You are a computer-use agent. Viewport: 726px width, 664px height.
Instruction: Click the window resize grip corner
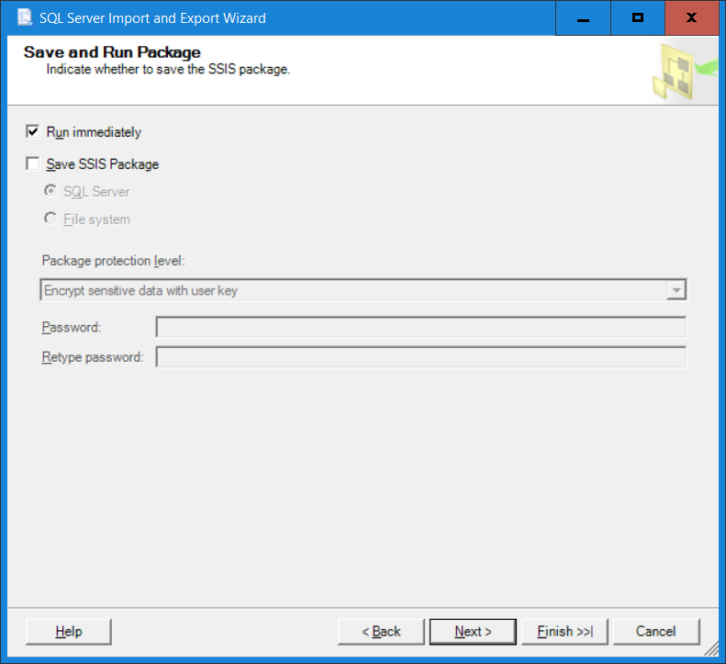pyautogui.click(x=711, y=648)
